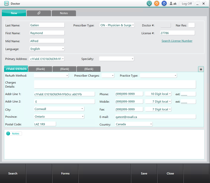Click the Notes info icon

(x=8, y=134)
